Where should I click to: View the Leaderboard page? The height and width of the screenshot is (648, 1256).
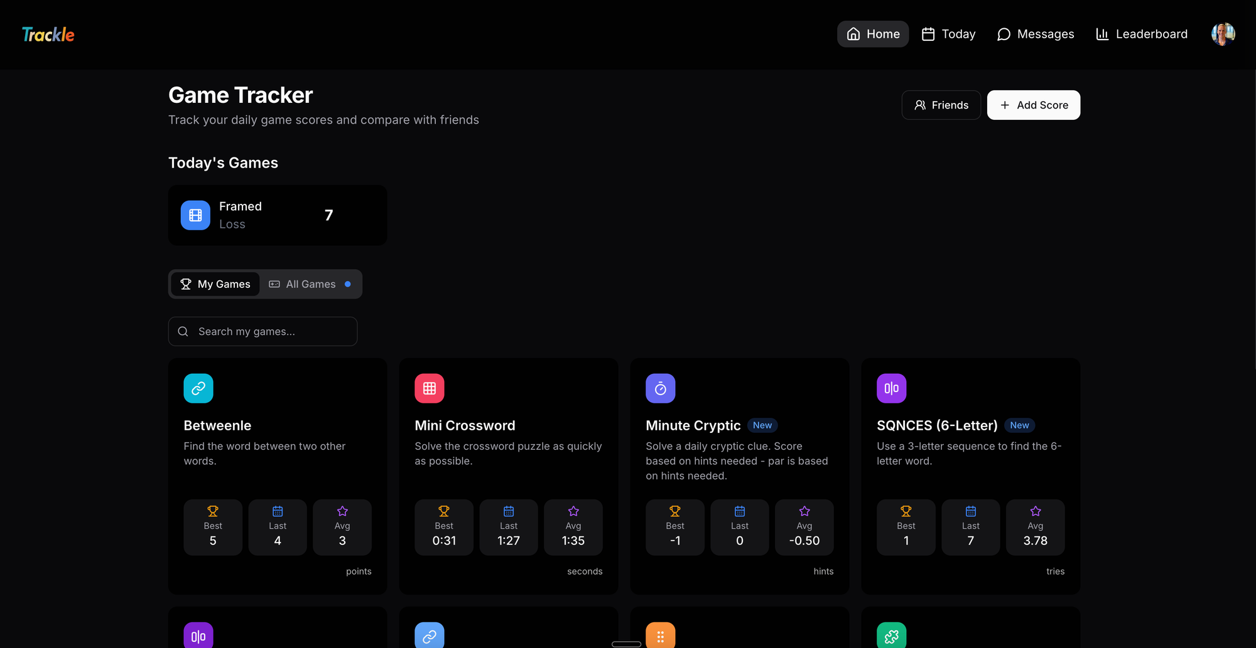(x=1142, y=35)
